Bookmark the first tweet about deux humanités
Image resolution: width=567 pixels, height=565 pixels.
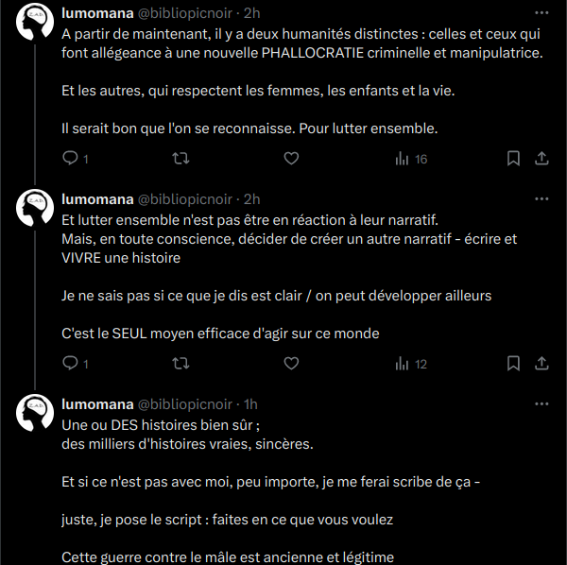click(513, 159)
